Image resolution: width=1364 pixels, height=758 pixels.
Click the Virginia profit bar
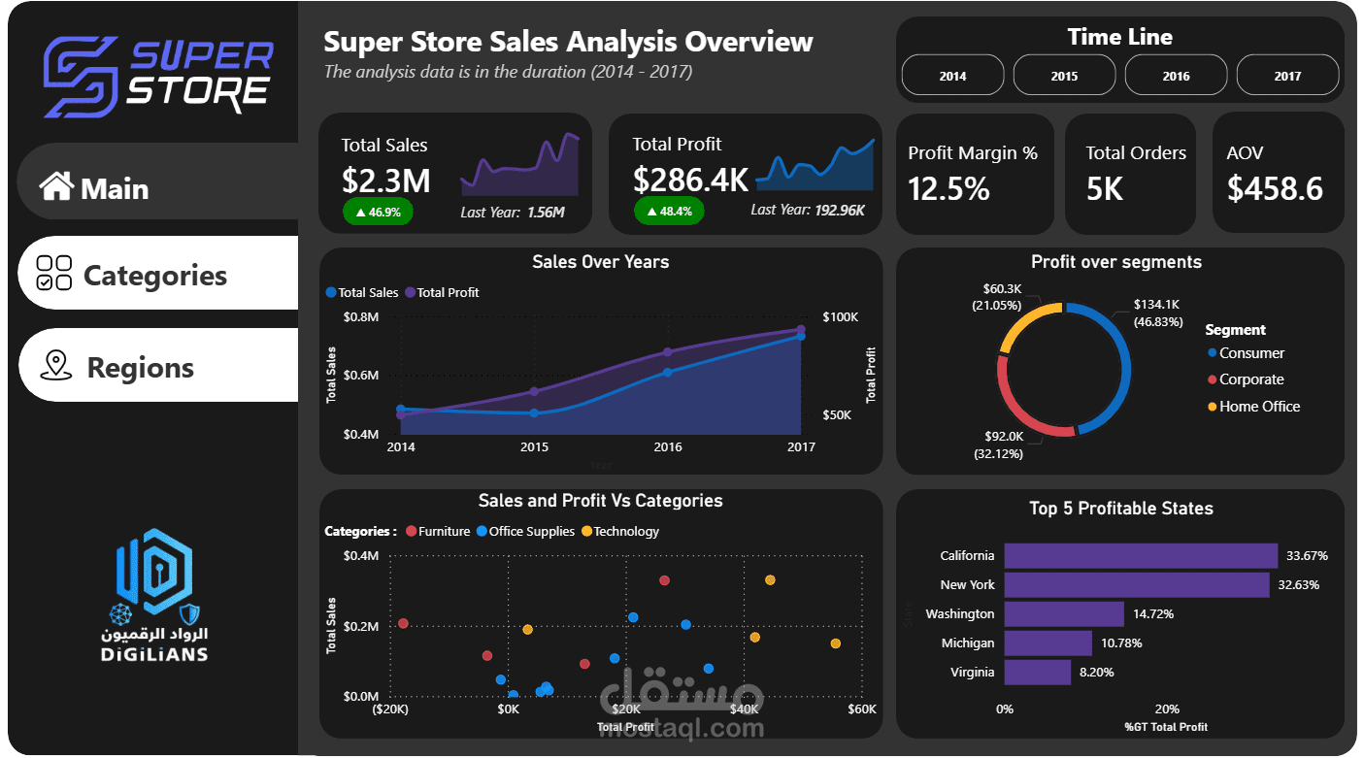click(1038, 672)
